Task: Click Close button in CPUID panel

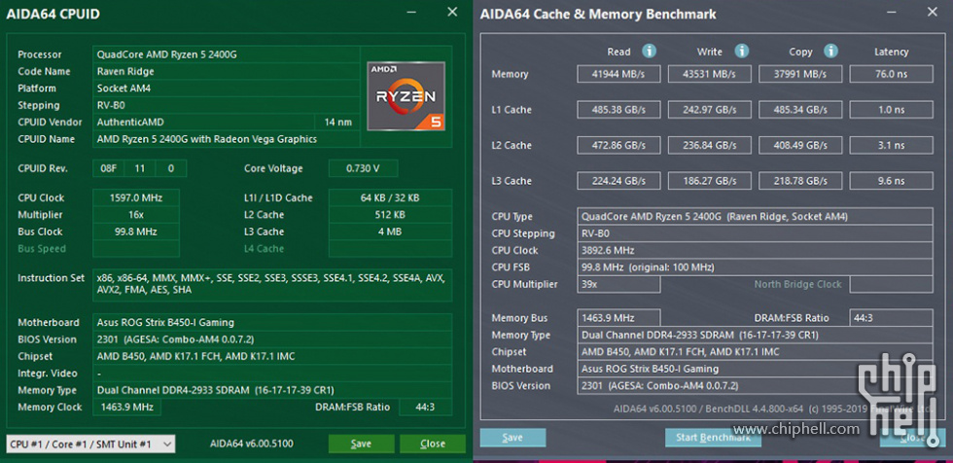Action: point(432,444)
